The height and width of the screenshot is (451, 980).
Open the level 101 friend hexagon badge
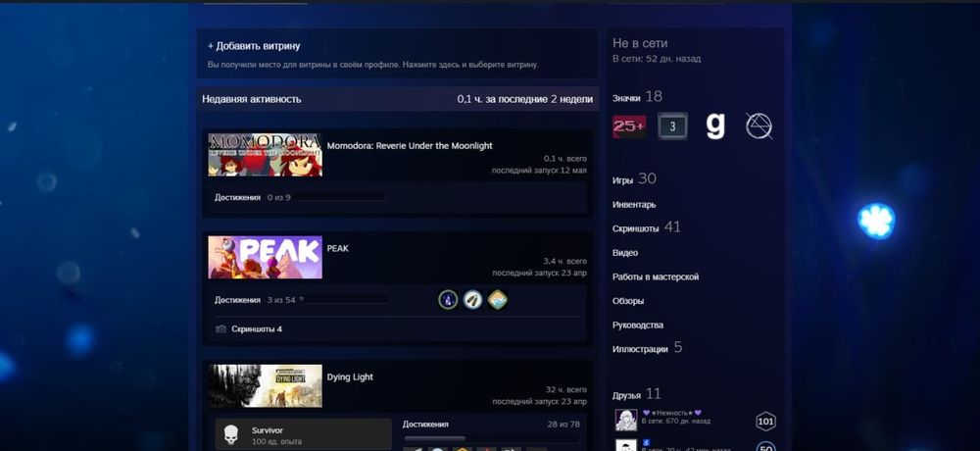pyautogui.click(x=765, y=422)
